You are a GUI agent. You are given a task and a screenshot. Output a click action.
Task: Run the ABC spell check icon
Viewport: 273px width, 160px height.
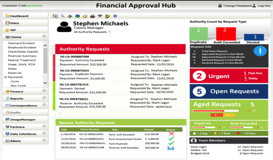pyautogui.click(x=100, y=16)
